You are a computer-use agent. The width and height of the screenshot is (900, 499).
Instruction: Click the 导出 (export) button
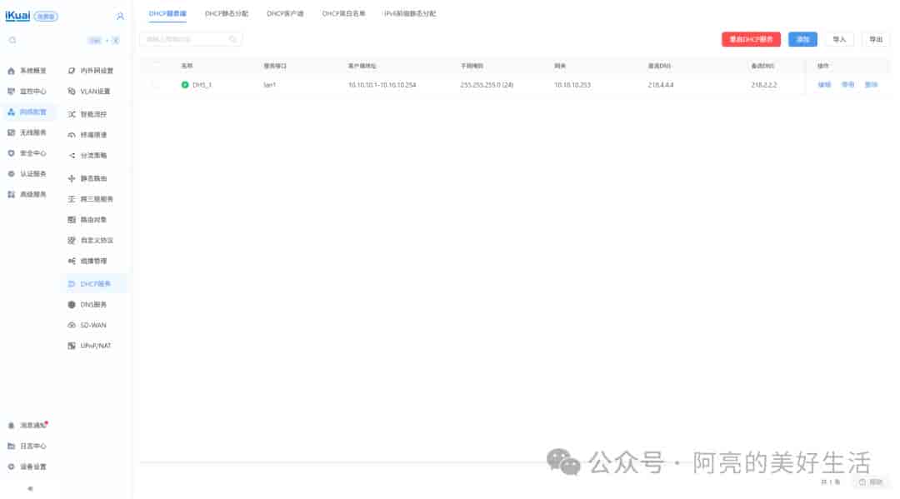tap(875, 39)
